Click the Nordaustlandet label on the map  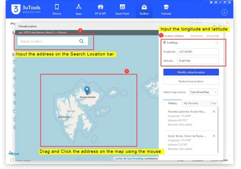tap(87, 97)
